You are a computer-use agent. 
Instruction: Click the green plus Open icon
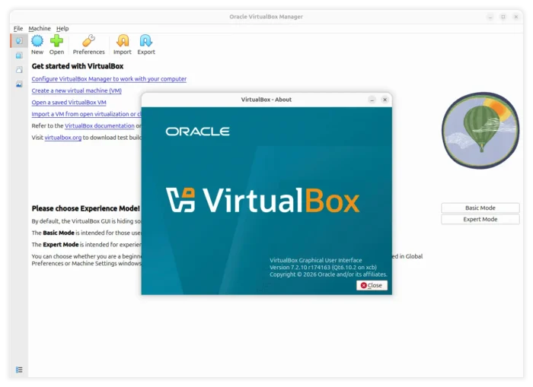pos(56,41)
